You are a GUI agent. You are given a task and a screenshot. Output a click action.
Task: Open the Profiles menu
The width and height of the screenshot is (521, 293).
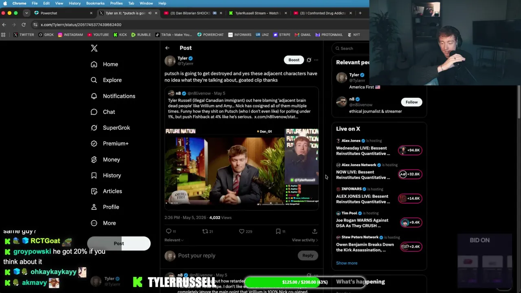click(x=116, y=3)
